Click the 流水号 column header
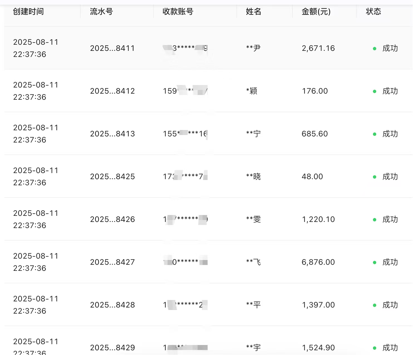This screenshot has width=413, height=355. [101, 12]
